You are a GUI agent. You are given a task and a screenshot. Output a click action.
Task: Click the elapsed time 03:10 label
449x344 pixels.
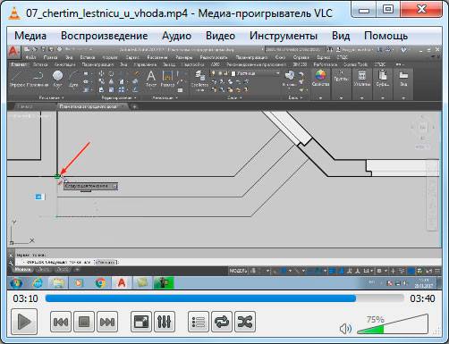pos(25,298)
